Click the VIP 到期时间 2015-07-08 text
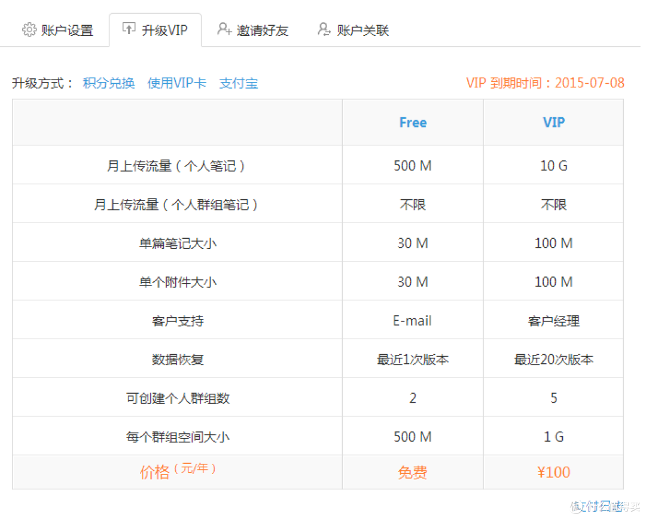Image resolution: width=646 pixels, height=520 pixels. click(545, 83)
